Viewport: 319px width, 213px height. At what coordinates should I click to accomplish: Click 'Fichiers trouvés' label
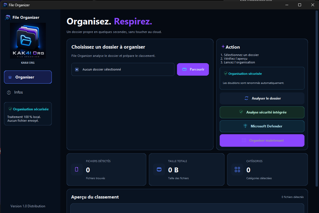(95, 178)
